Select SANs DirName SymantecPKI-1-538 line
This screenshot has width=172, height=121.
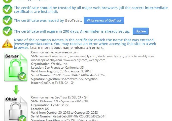[x=59, y=101]
